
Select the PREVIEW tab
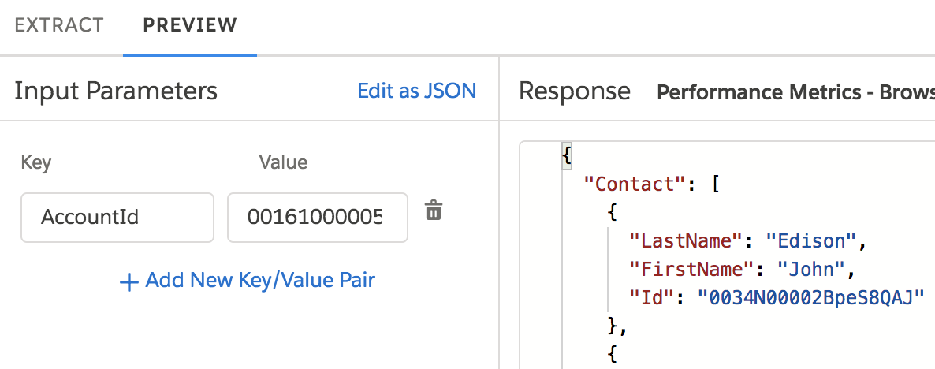click(x=190, y=25)
